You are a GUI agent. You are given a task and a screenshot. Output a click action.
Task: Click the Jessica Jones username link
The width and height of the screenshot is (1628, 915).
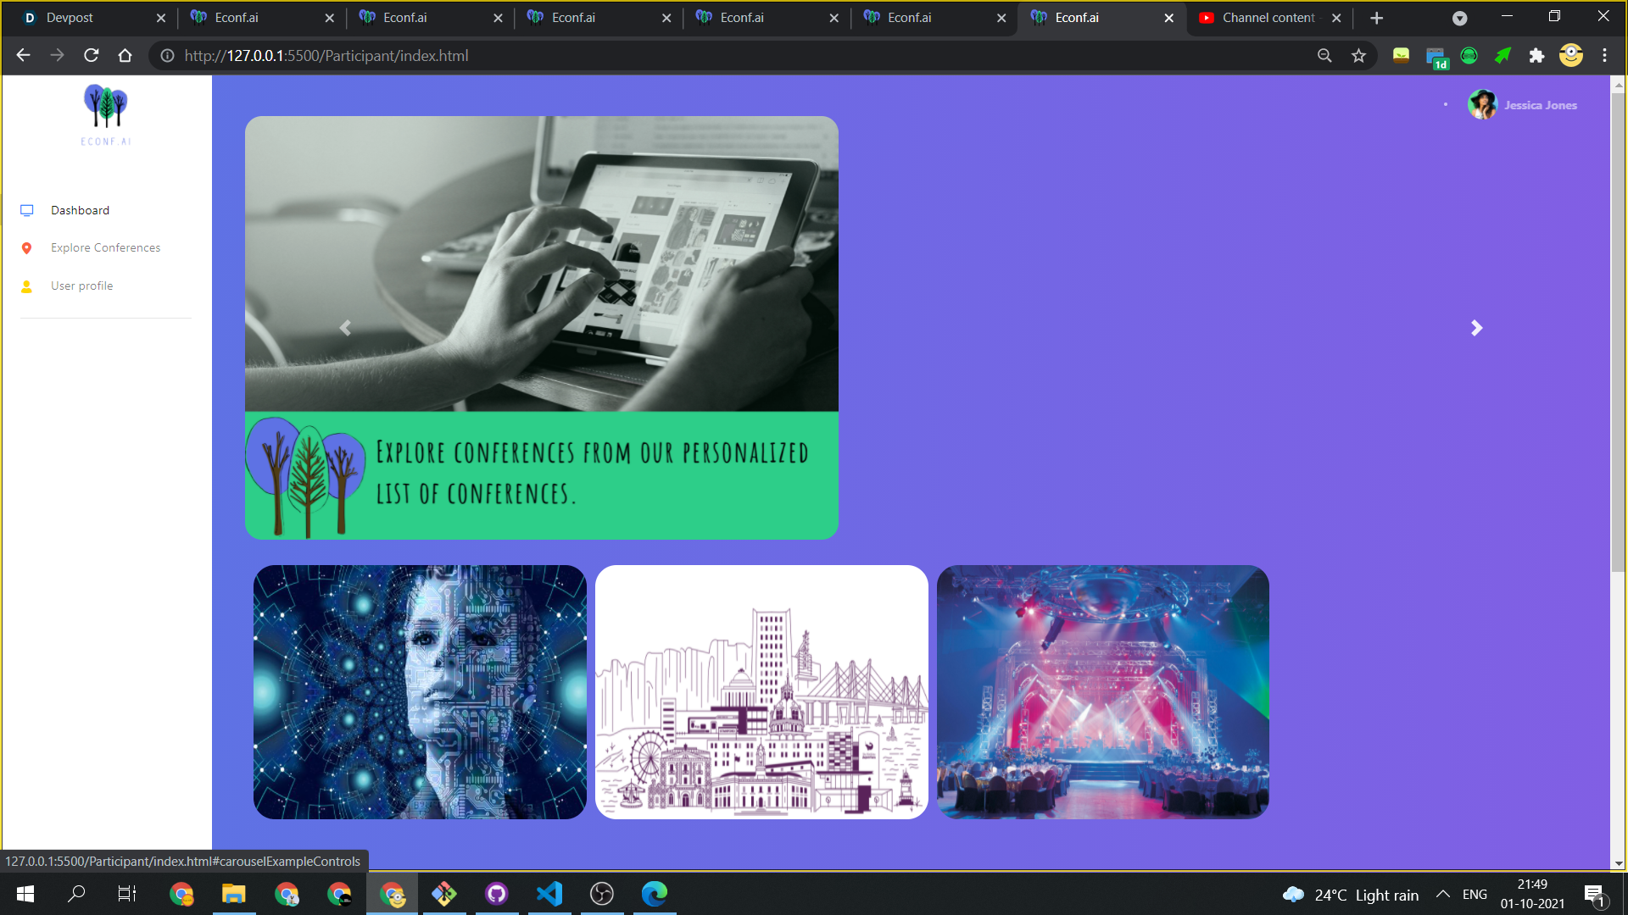(x=1541, y=105)
